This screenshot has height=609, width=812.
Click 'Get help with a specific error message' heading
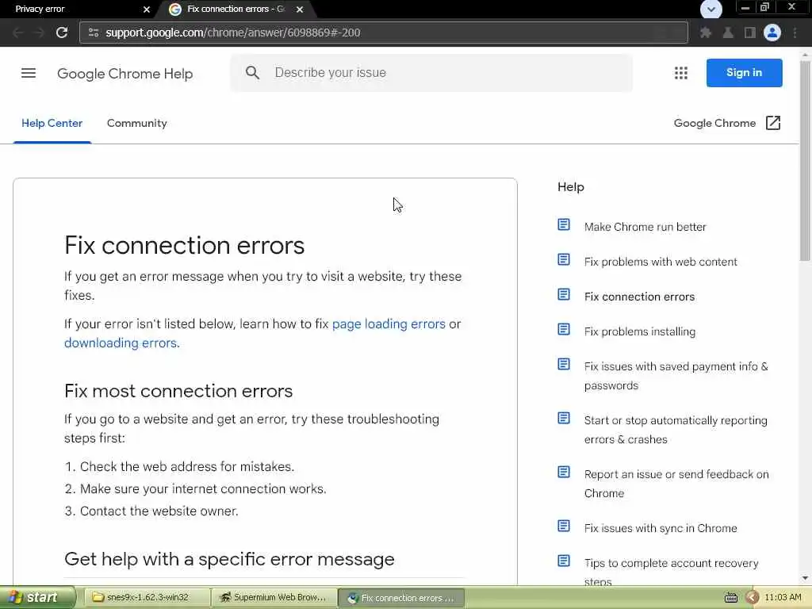(229, 559)
